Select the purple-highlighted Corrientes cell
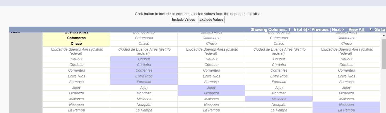 (144, 70)
